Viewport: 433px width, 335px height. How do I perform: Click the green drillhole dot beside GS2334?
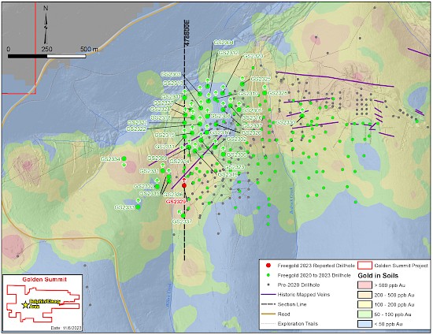[x=124, y=158]
